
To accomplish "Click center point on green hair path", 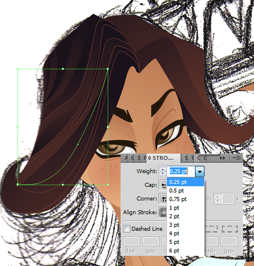I will click(x=78, y=144).
